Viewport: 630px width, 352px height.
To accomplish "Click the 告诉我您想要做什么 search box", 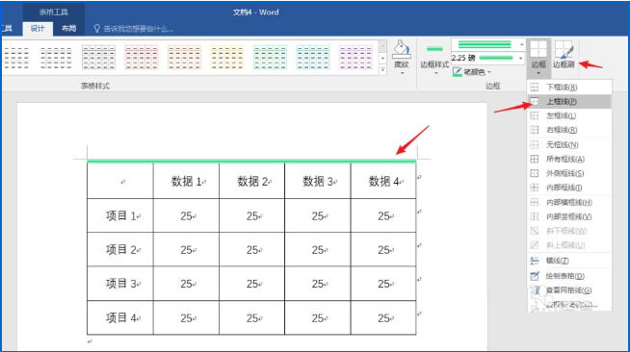I will 138,29.
